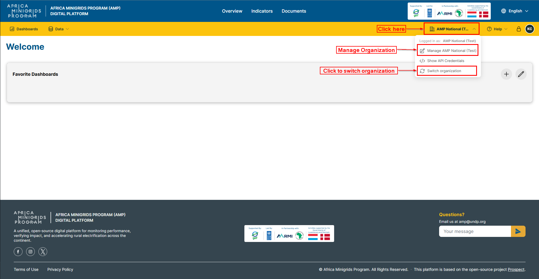Open the Privacy Policy link
The width and height of the screenshot is (539, 279).
[x=60, y=269]
